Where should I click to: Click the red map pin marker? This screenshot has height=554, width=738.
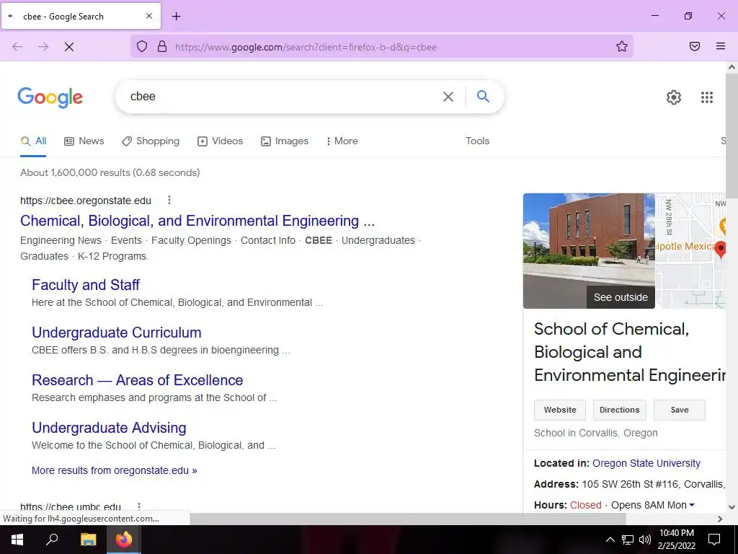click(x=720, y=249)
